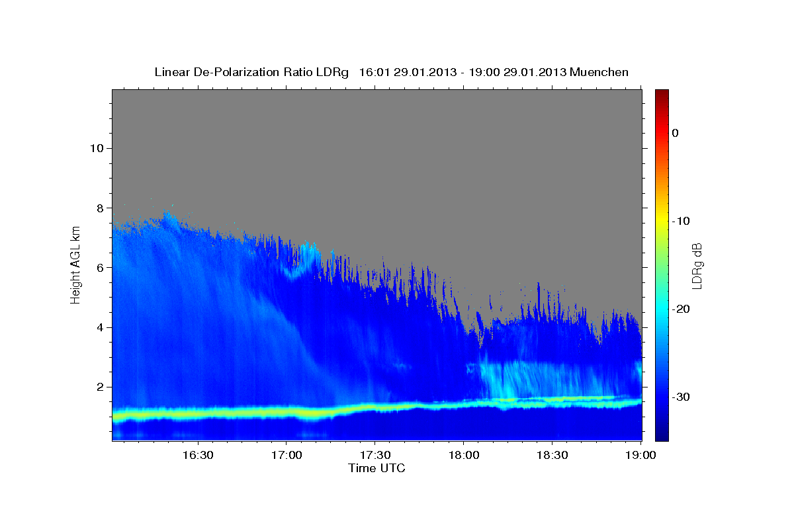Screen dimensions: 794x529
Task: Click the height tick label 2
Action: [x=99, y=387]
